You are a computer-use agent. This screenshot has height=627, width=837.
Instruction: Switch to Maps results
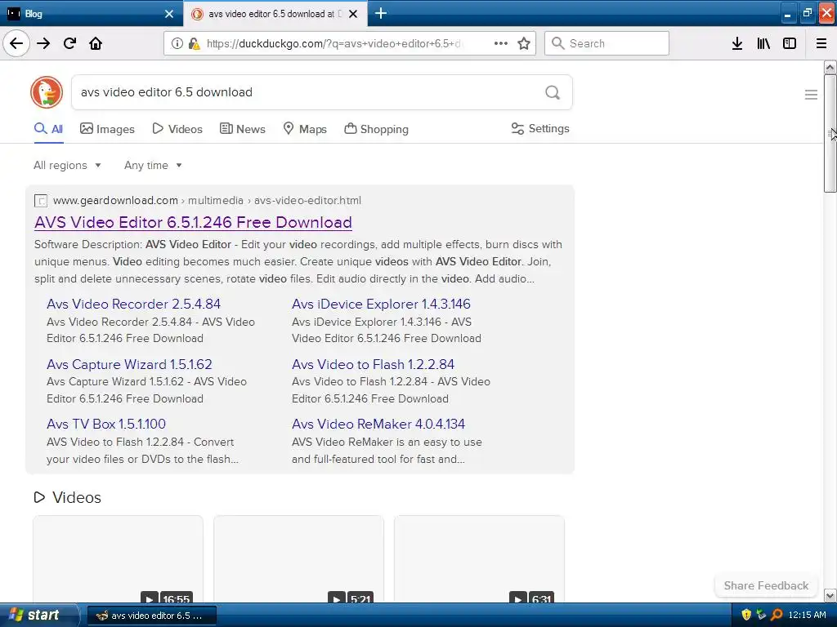coord(305,129)
